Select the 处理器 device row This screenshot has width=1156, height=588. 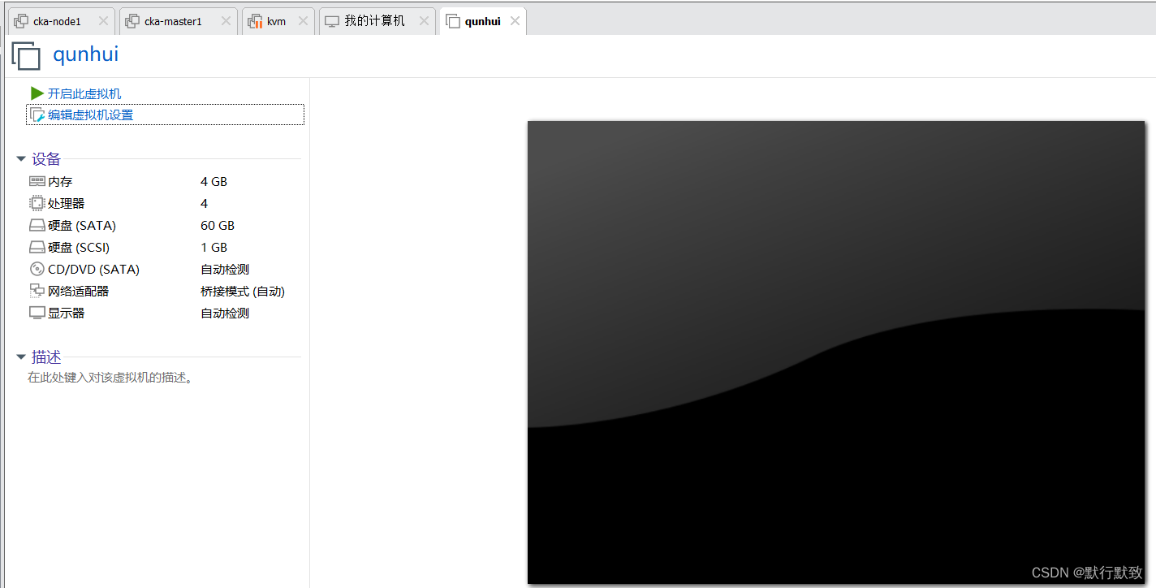tap(164, 203)
